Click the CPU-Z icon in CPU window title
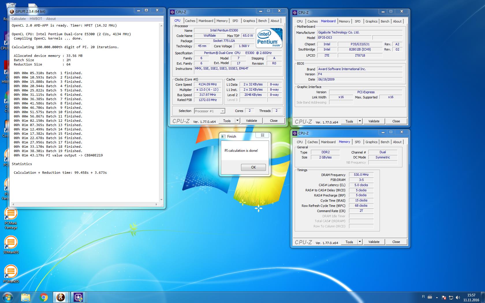The height and width of the screenshot is (303, 485). point(172,12)
